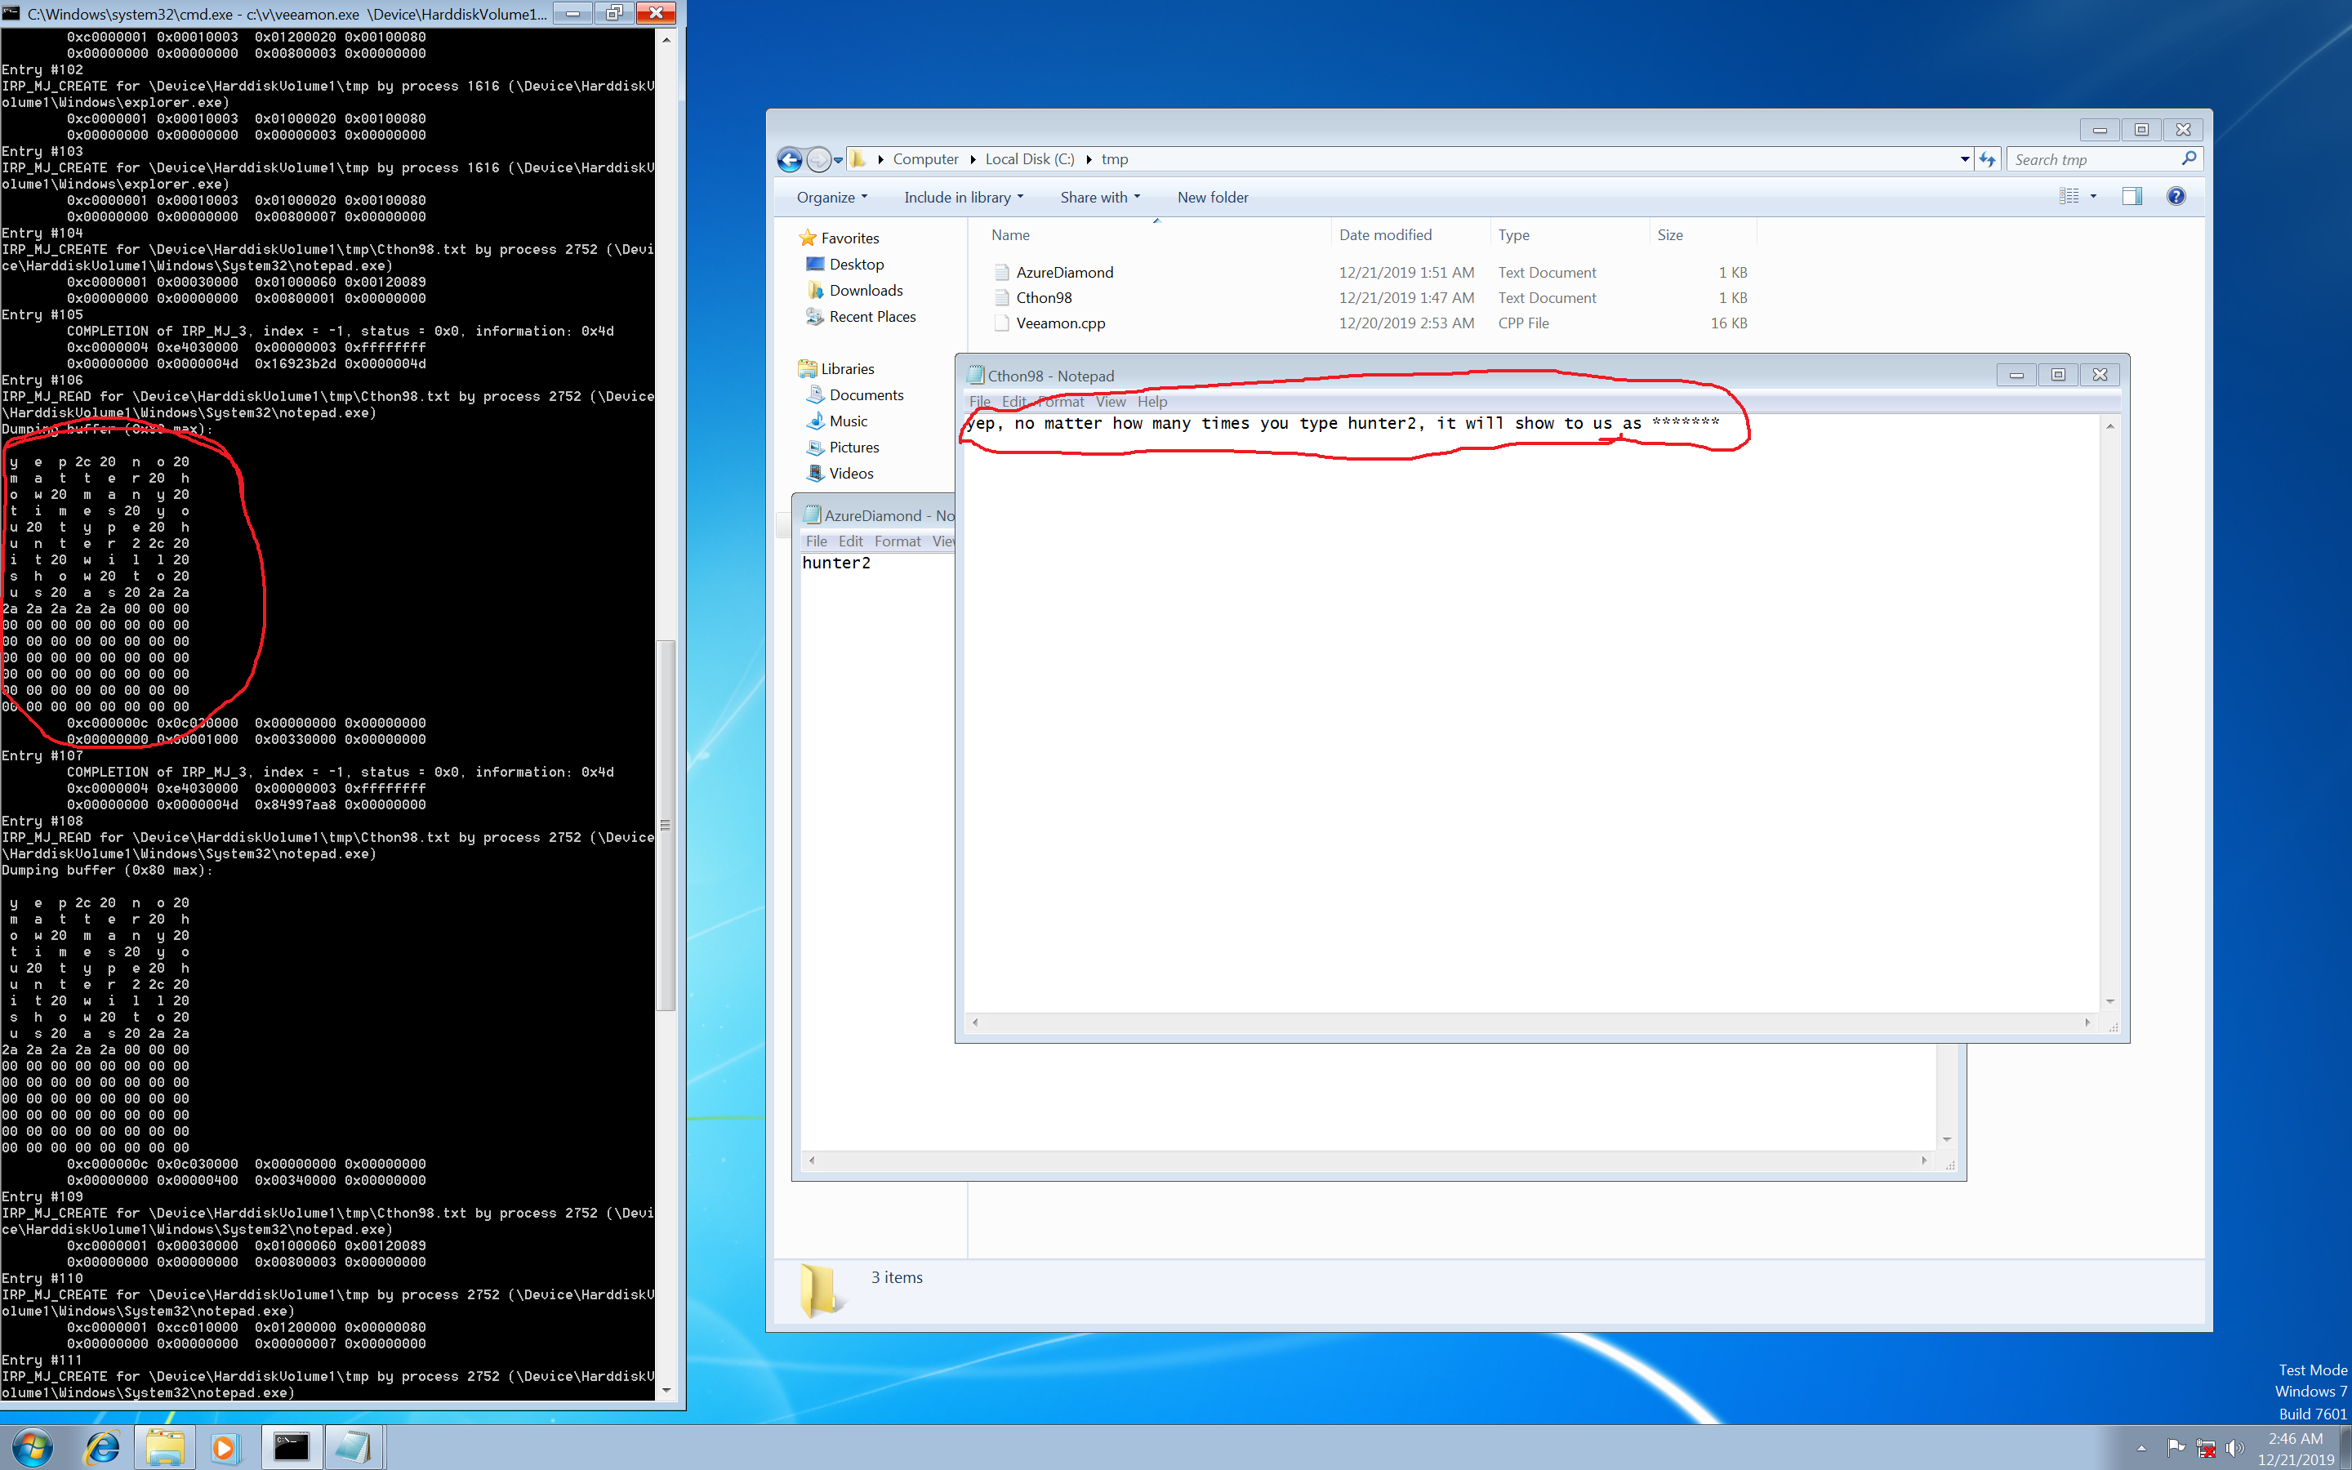Open Explorer help question mark icon
The image size is (2352, 1470).
(2176, 196)
